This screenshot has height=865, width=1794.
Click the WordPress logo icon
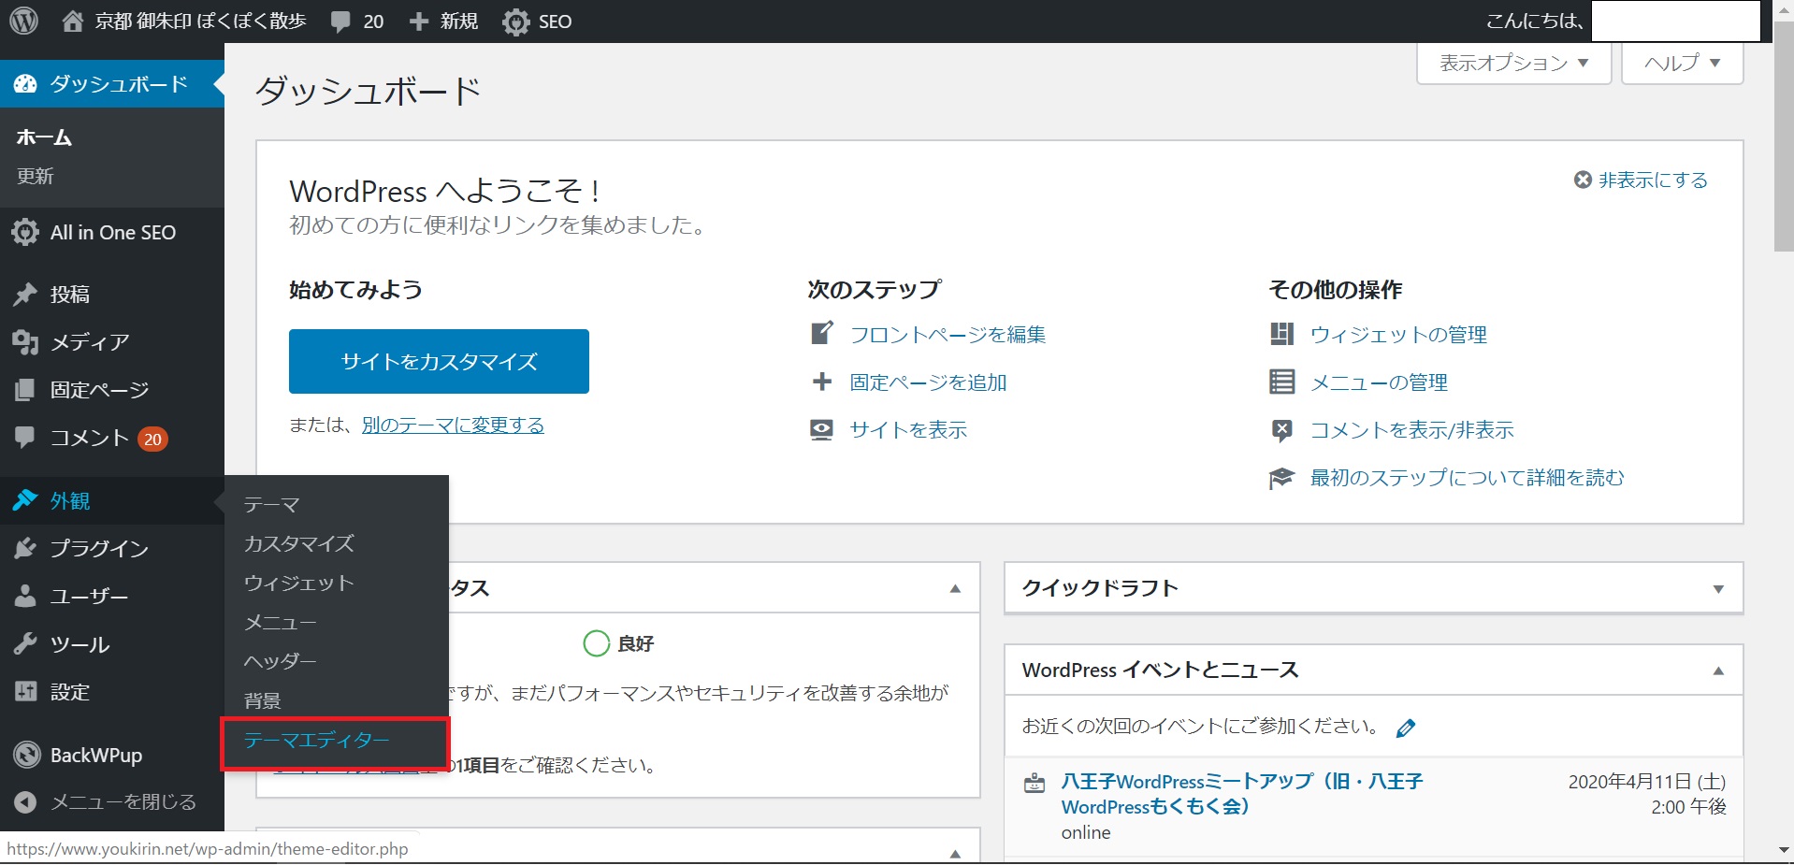pos(23,21)
